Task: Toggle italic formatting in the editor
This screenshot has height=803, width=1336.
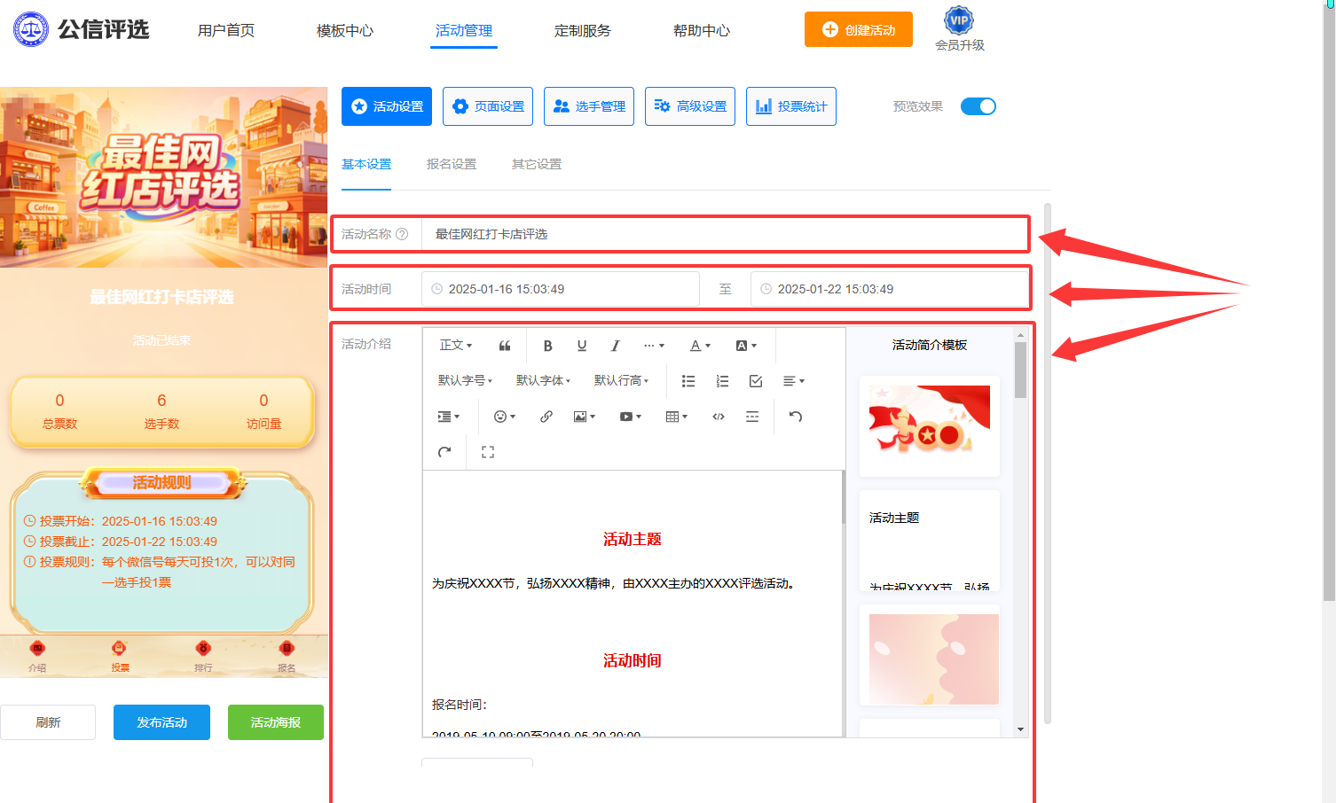Action: tap(615, 346)
